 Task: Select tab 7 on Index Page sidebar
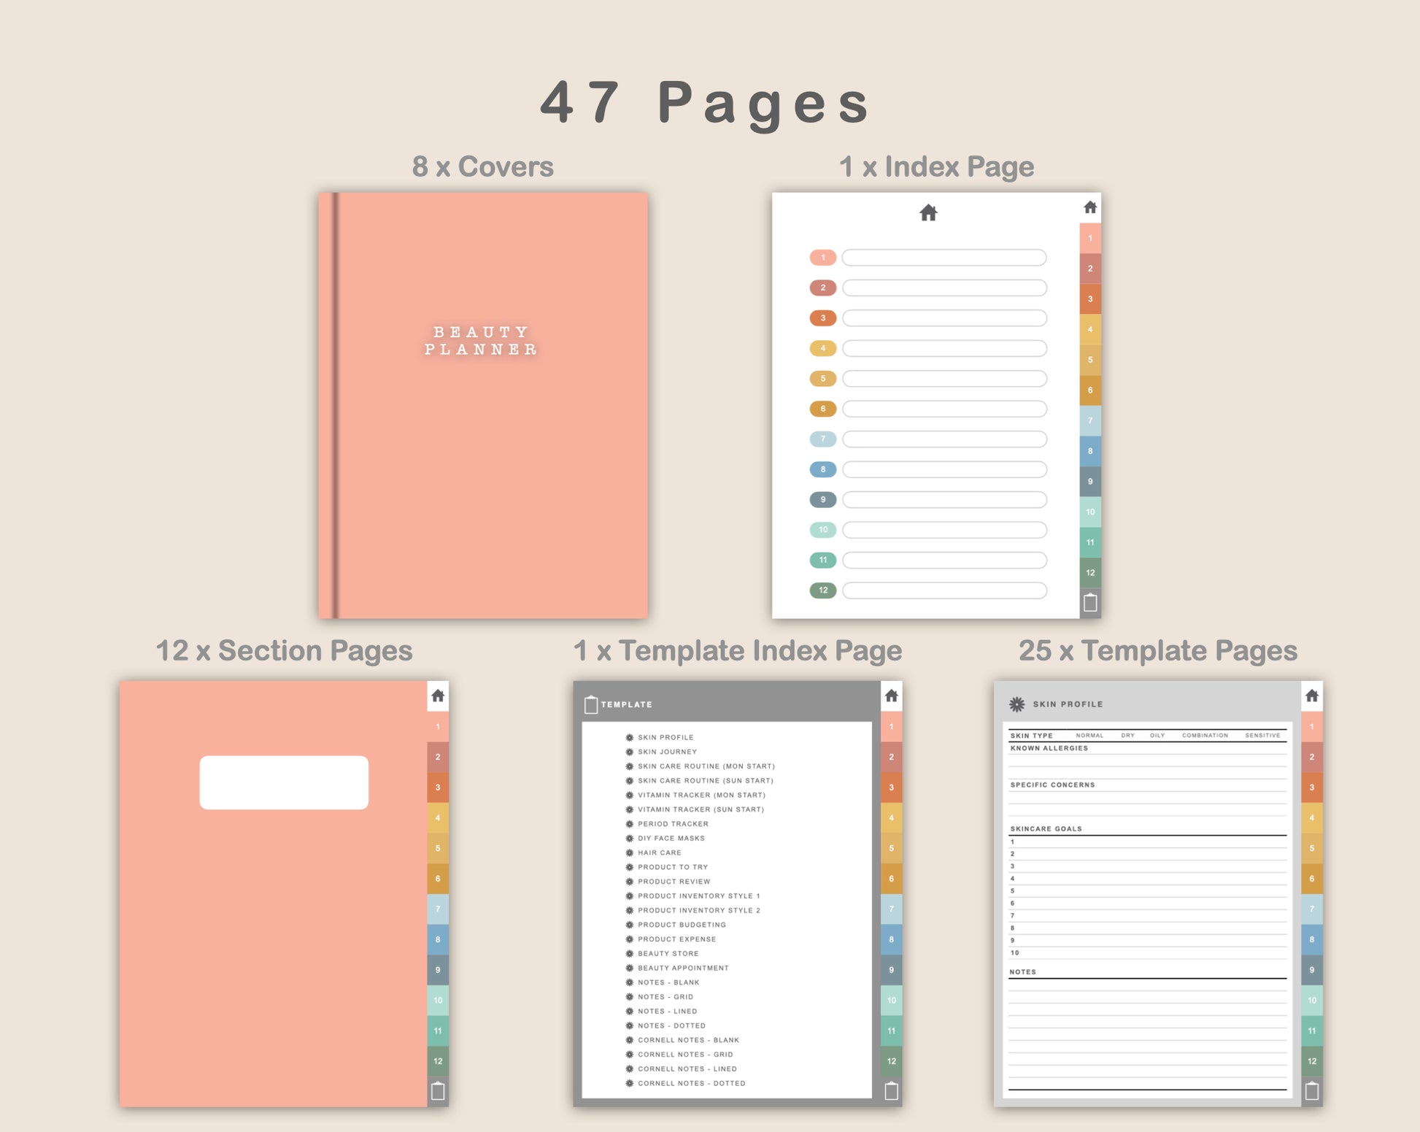(1090, 420)
